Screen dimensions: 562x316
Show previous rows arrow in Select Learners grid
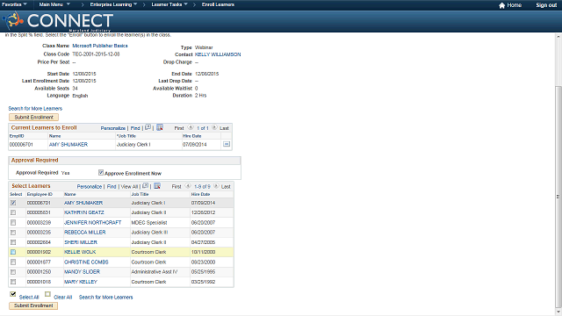coord(188,186)
